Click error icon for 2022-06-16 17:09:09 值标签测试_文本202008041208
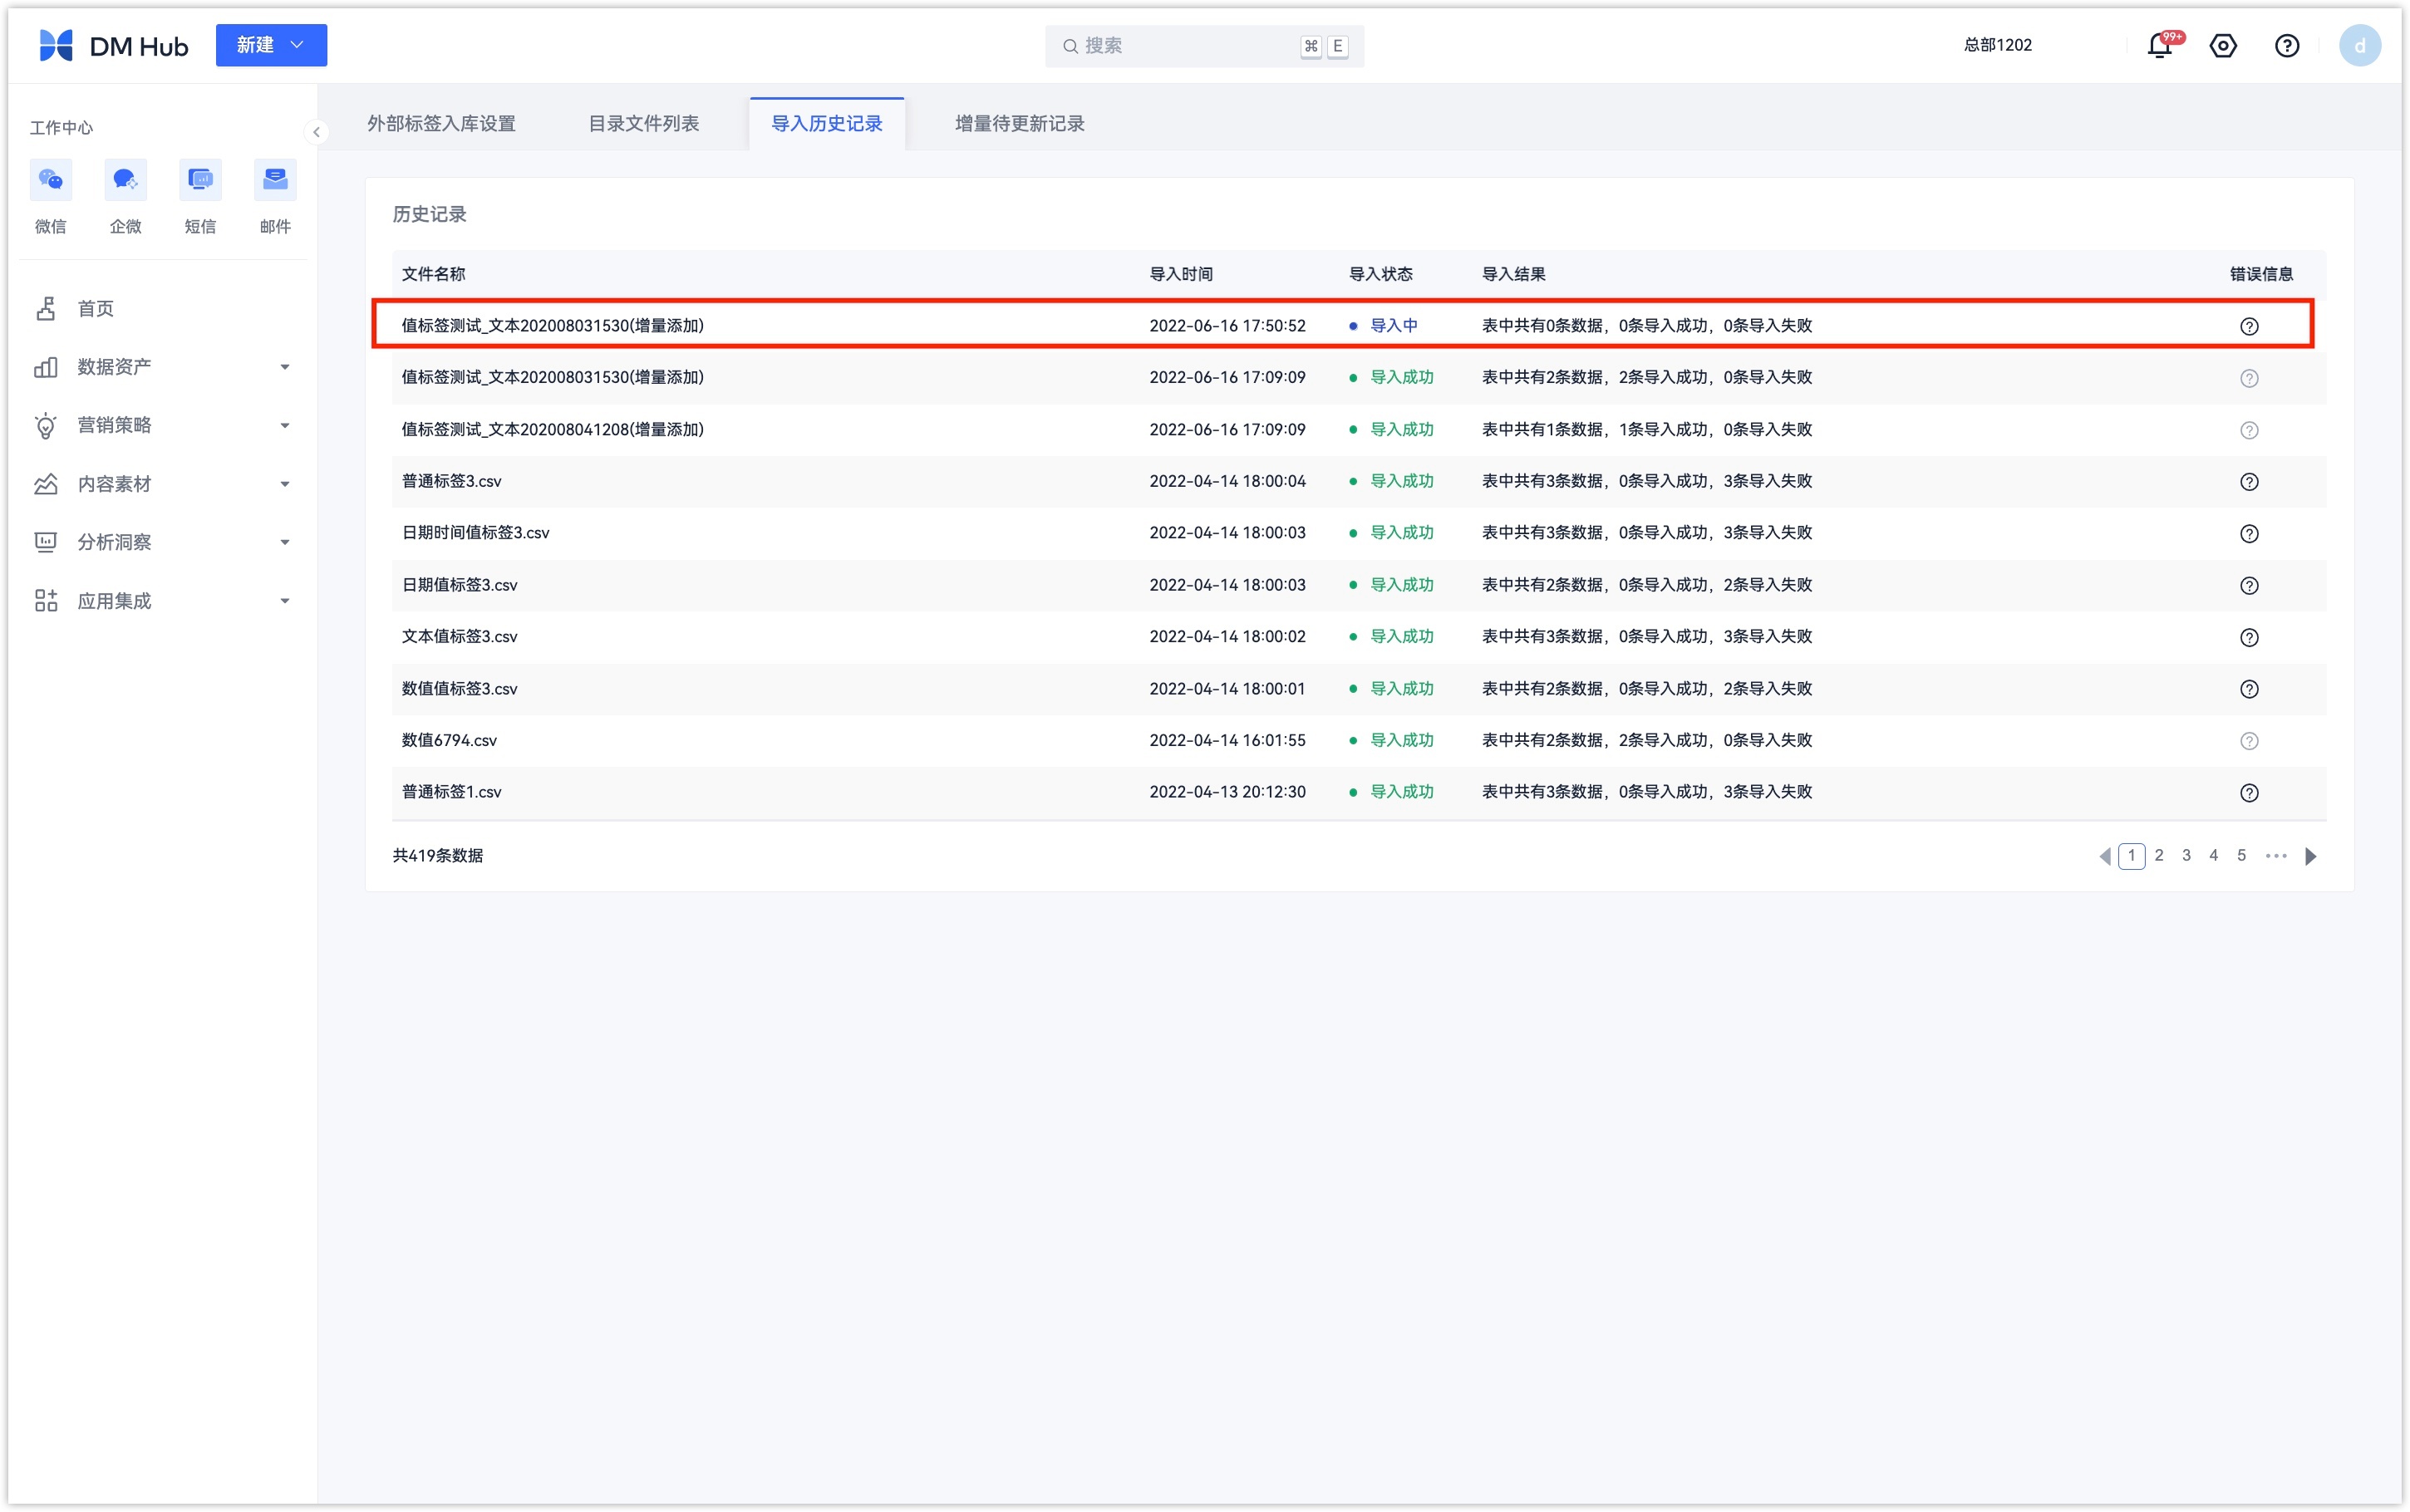The width and height of the screenshot is (2410, 1512). point(2249,430)
